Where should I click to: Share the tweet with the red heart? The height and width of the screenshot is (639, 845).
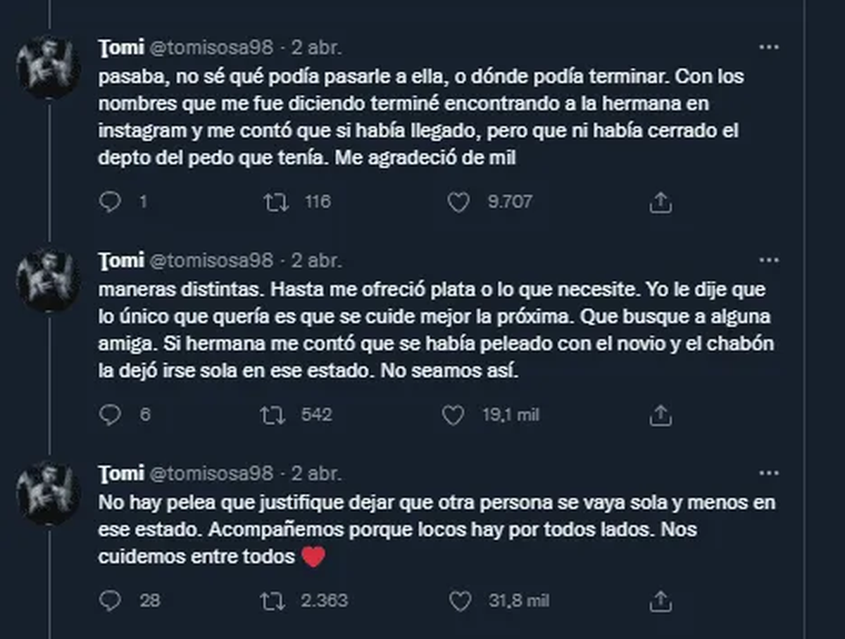pos(661,600)
